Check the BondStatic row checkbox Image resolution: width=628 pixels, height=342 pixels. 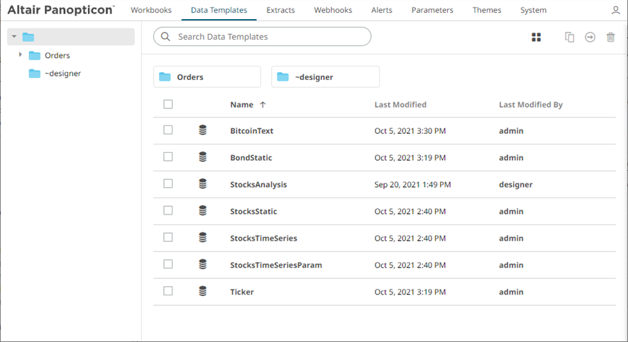click(168, 157)
